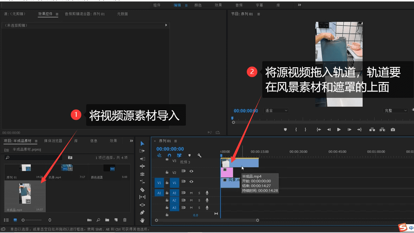The width and height of the screenshot is (414, 233).
Task: Mute the A1 audio track
Action: (x=191, y=193)
